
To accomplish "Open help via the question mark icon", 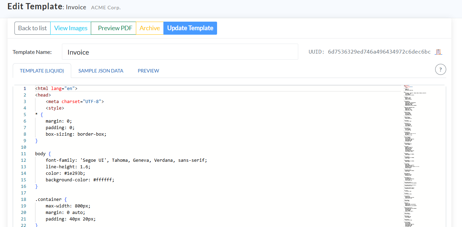I will pyautogui.click(x=440, y=69).
